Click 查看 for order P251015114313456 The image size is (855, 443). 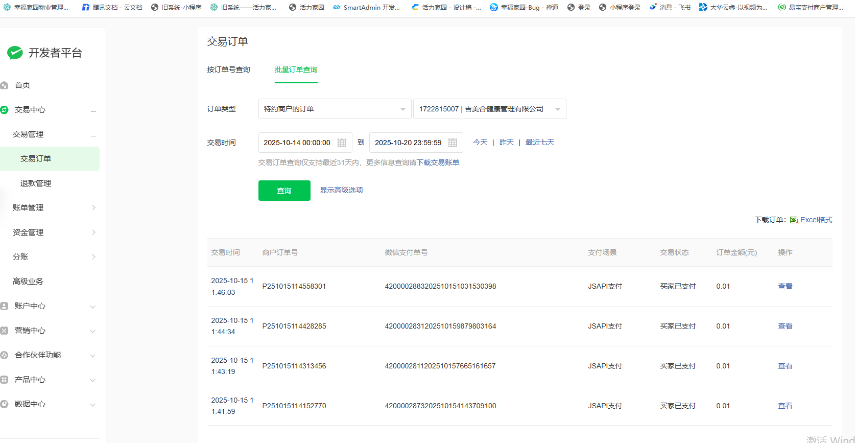coord(785,366)
